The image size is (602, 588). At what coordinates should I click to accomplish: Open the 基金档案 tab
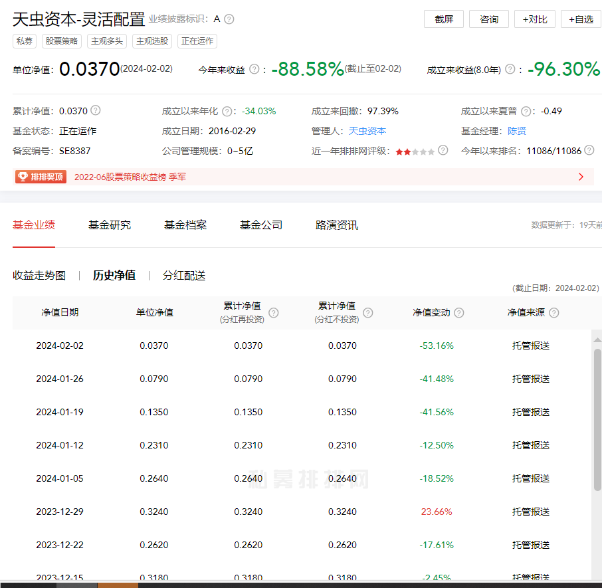point(185,225)
